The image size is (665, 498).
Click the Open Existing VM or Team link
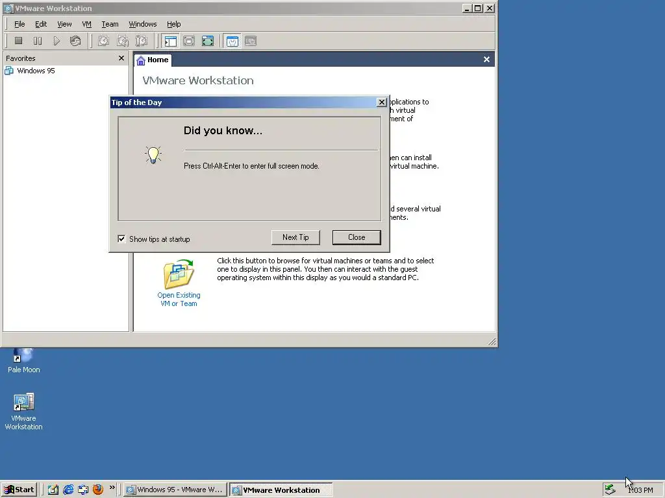179,300
